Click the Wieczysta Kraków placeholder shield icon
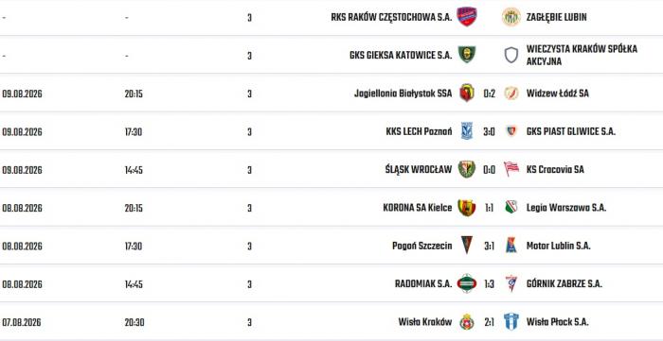The width and height of the screenshot is (663, 341). [x=511, y=55]
